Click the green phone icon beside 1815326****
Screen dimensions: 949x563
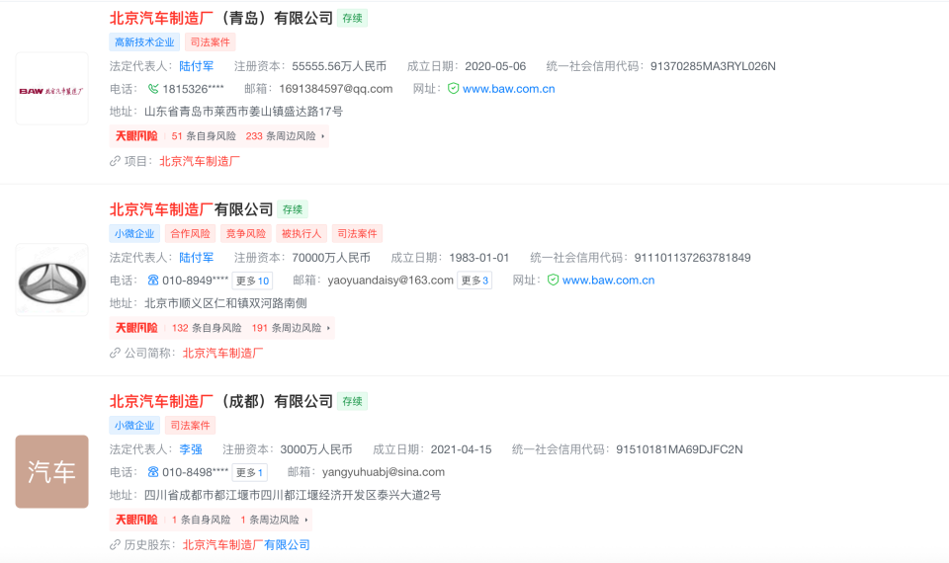pos(153,89)
